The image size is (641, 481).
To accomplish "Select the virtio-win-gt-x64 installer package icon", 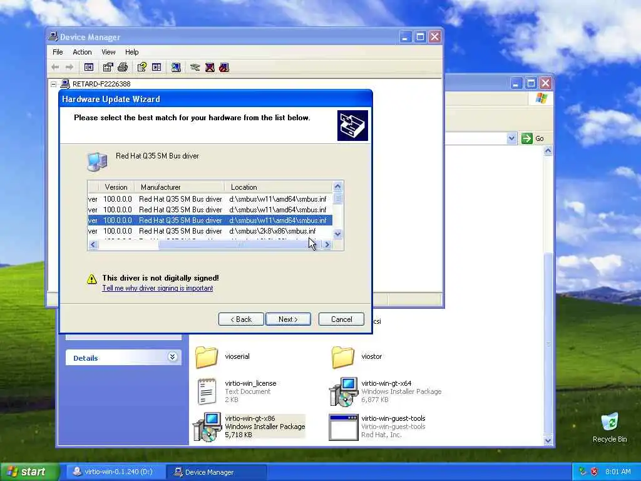I will click(344, 392).
